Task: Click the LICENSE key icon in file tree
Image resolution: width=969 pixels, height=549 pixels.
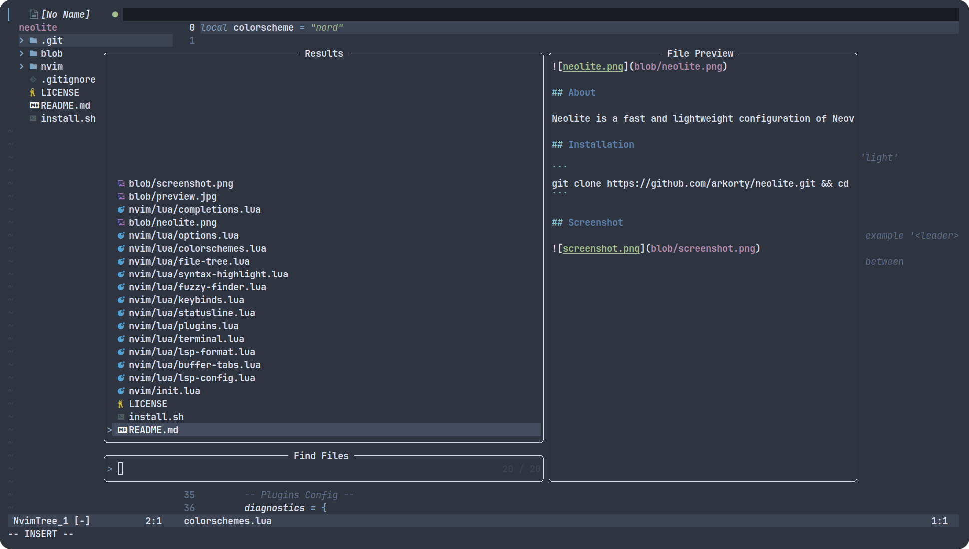Action: (x=33, y=92)
